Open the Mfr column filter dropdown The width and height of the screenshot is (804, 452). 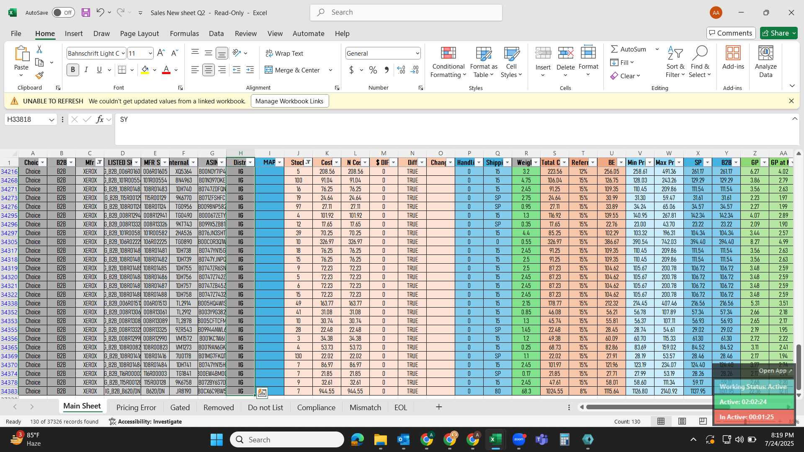click(x=99, y=162)
